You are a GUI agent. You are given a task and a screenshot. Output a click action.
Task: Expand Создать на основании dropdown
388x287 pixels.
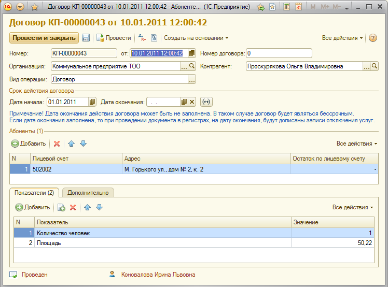[196, 38]
